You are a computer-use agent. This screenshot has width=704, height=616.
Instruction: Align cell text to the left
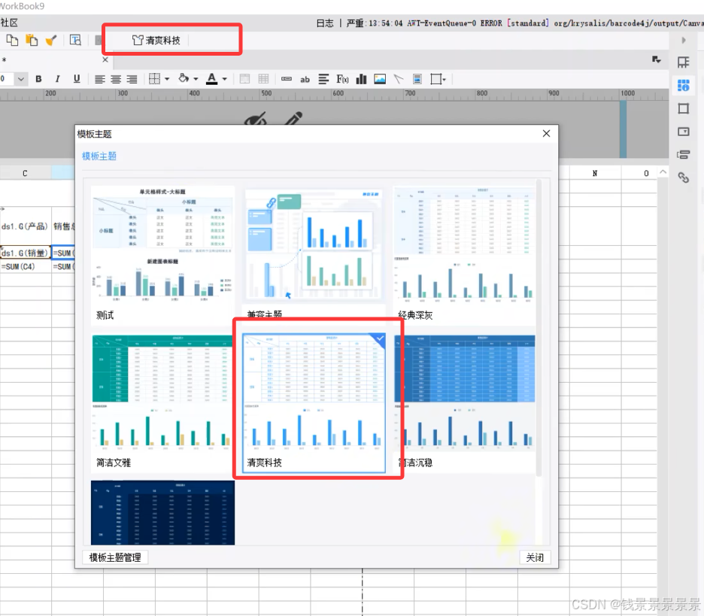[x=100, y=80]
